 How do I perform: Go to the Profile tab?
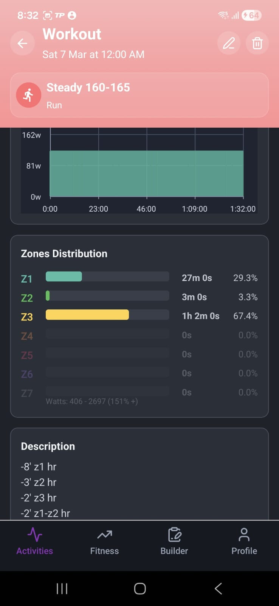[244, 541]
